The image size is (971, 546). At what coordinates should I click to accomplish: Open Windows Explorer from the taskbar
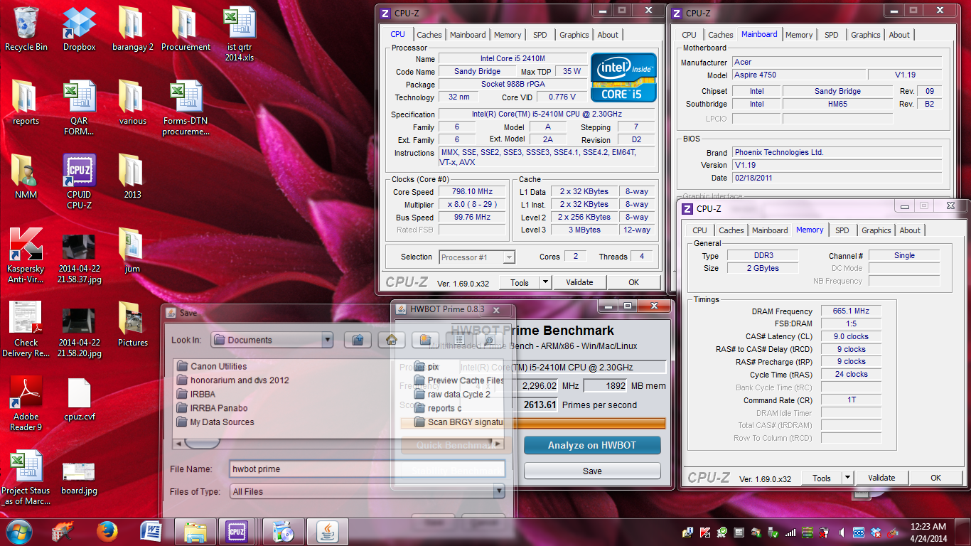195,531
